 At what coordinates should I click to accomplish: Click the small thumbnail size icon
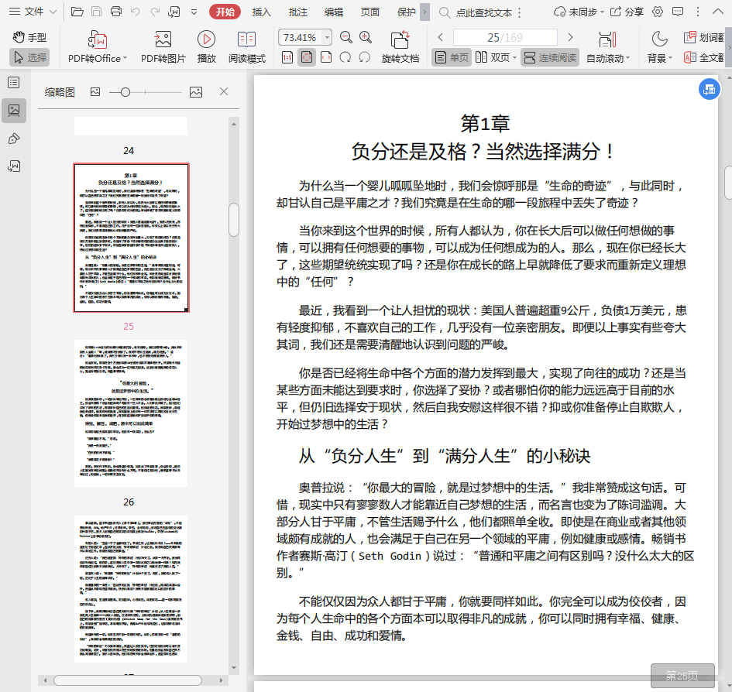click(x=95, y=92)
